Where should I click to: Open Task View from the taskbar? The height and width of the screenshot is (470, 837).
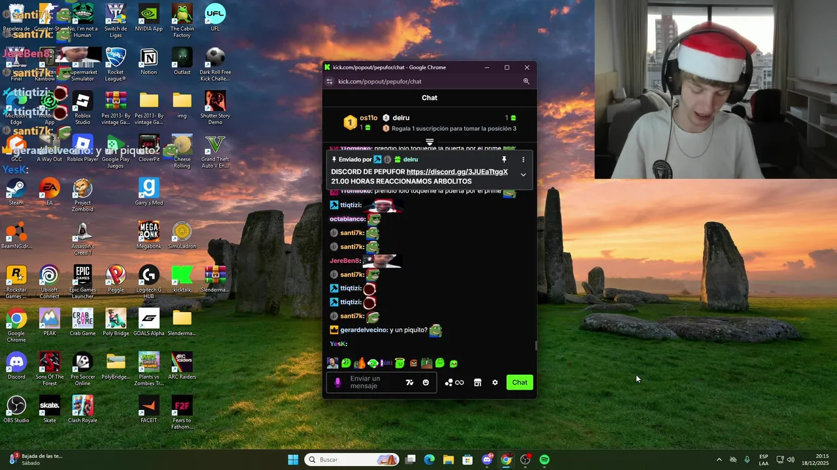point(410,460)
